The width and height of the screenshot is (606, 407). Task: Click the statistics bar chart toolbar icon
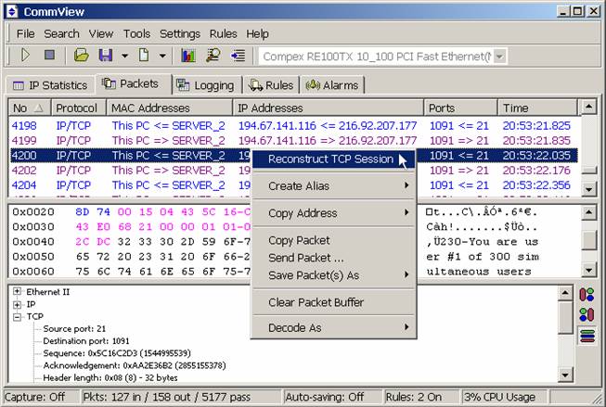[188, 57]
